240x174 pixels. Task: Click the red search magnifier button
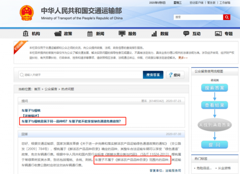pyautogui.click(x=227, y=17)
